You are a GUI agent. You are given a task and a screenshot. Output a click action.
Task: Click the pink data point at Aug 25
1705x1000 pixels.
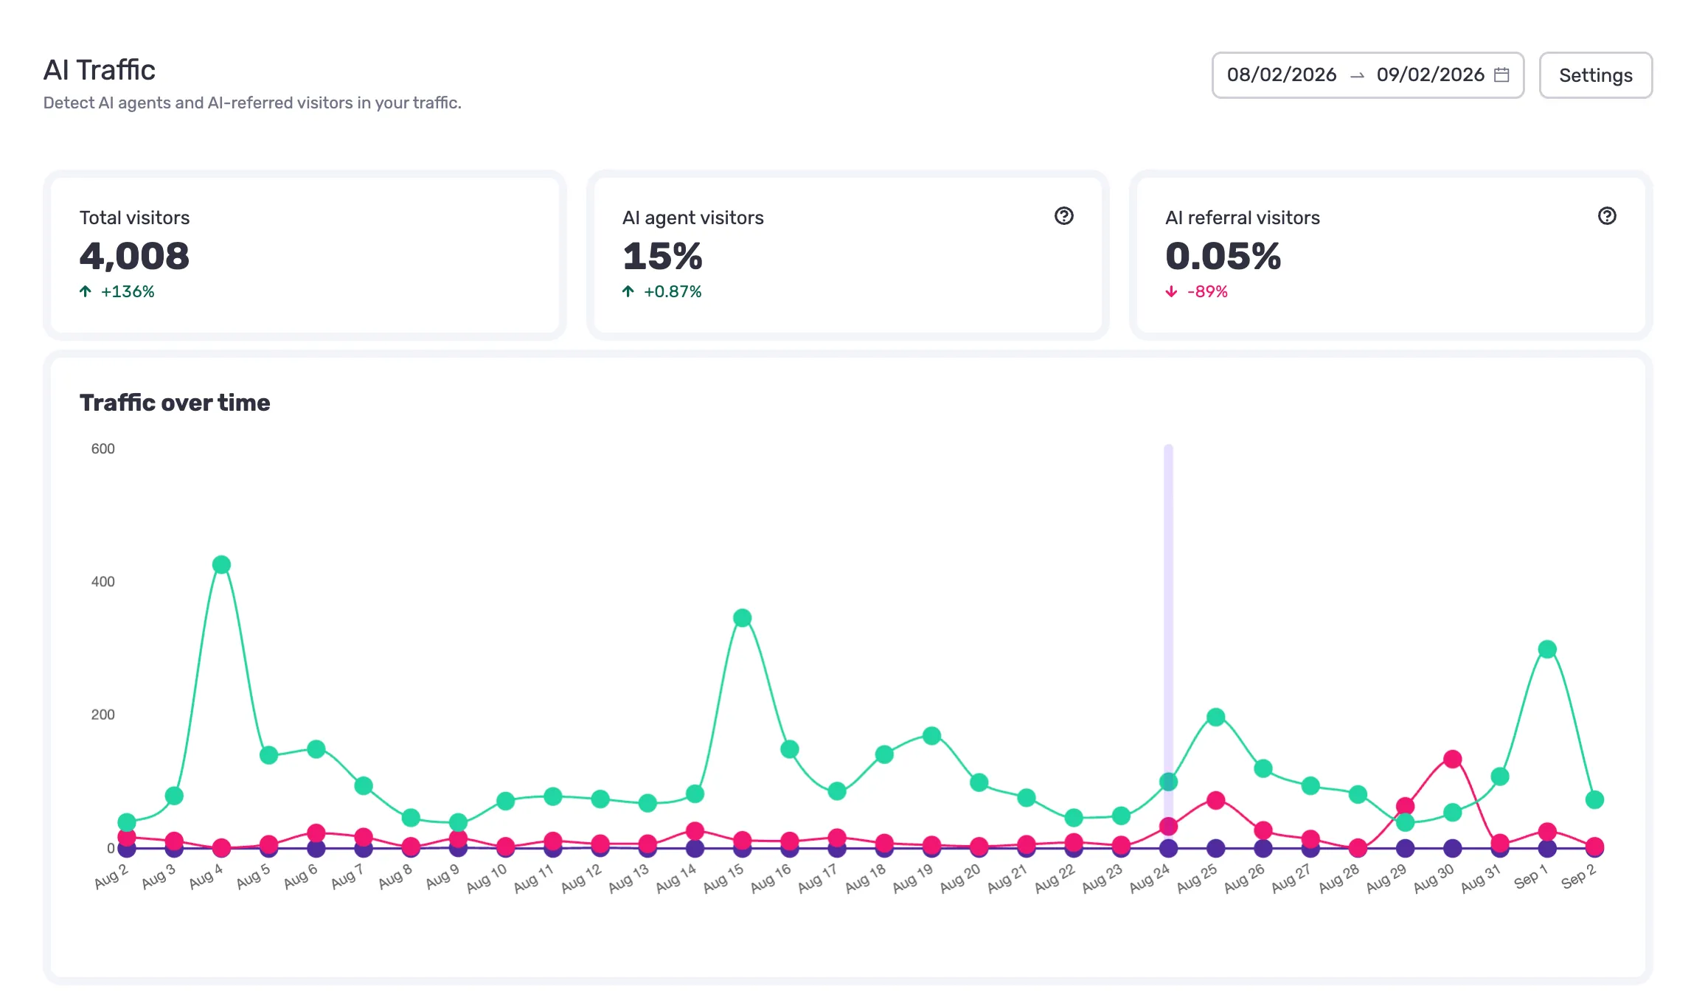point(1216,801)
